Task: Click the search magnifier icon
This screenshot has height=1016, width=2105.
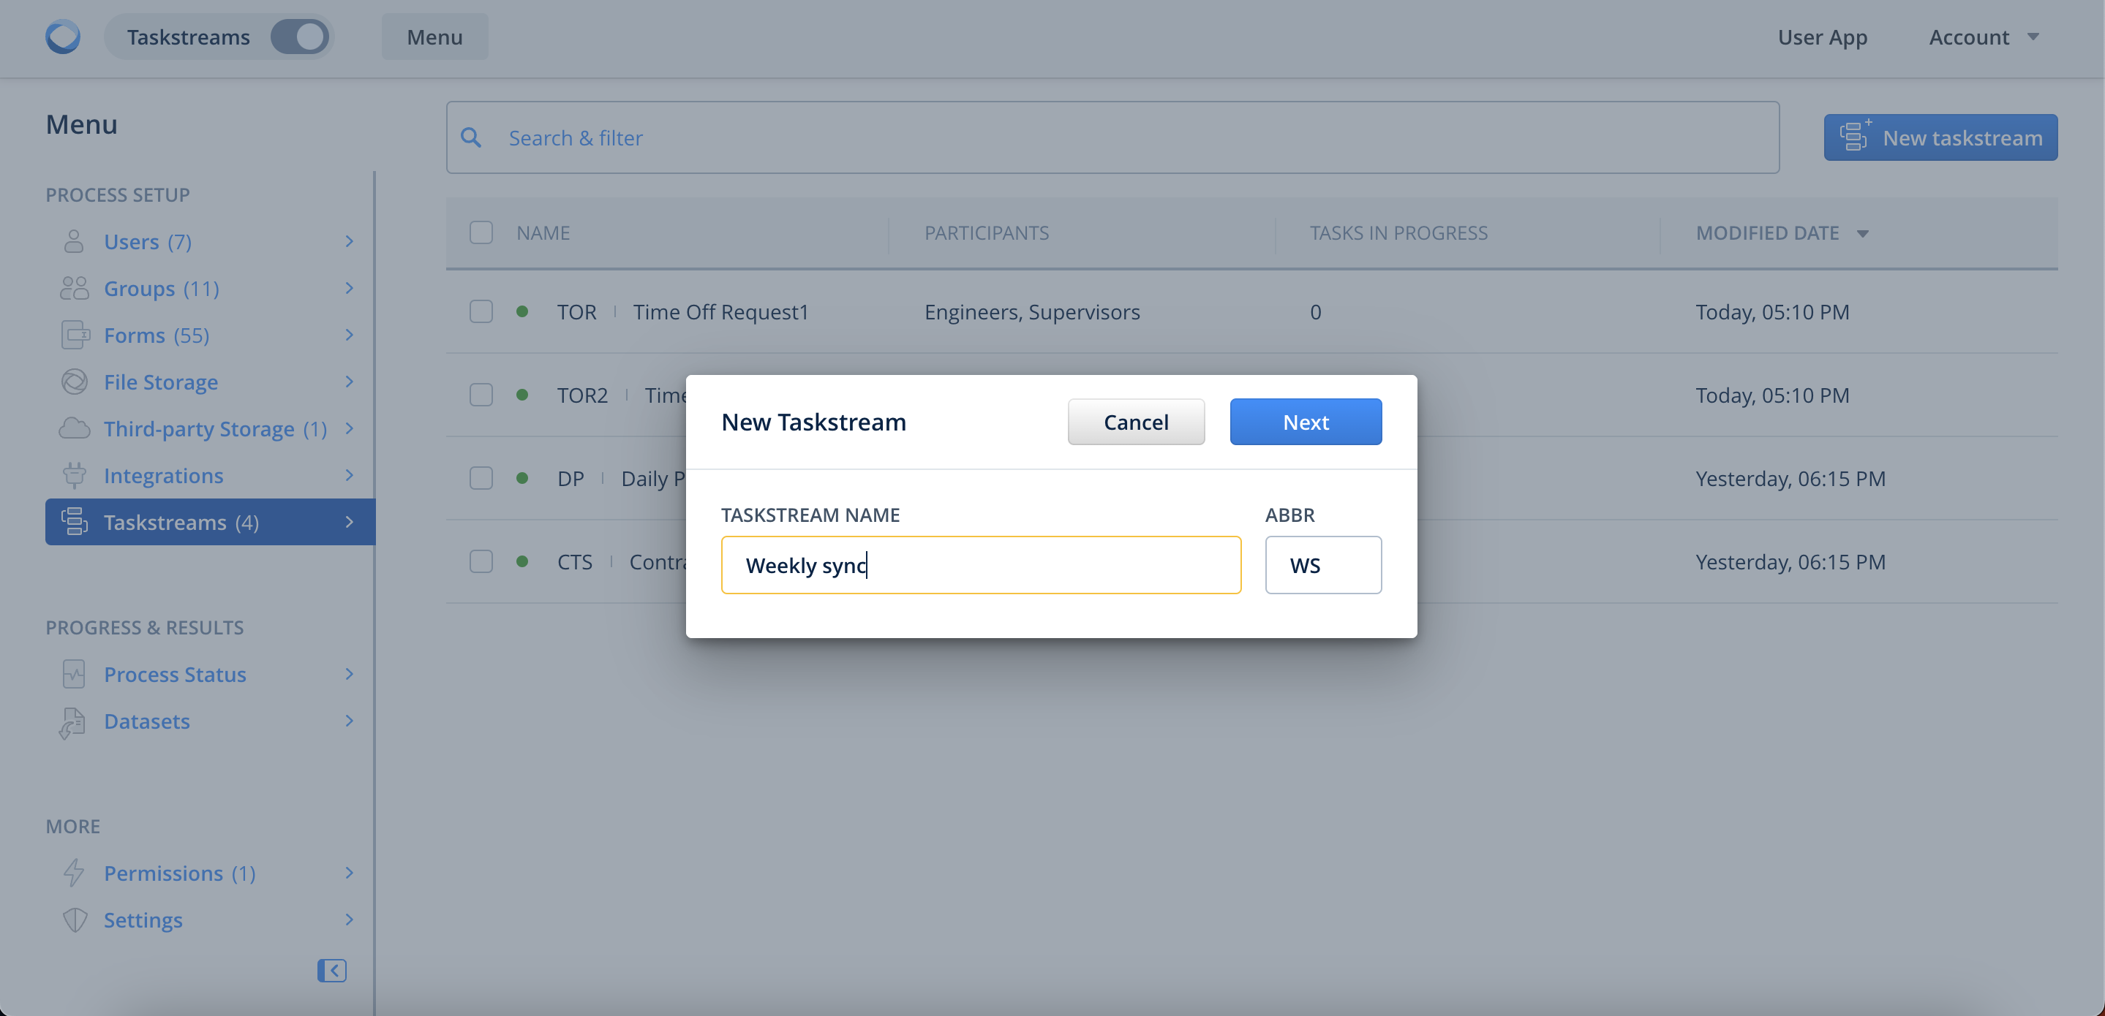Action: pyautogui.click(x=471, y=137)
